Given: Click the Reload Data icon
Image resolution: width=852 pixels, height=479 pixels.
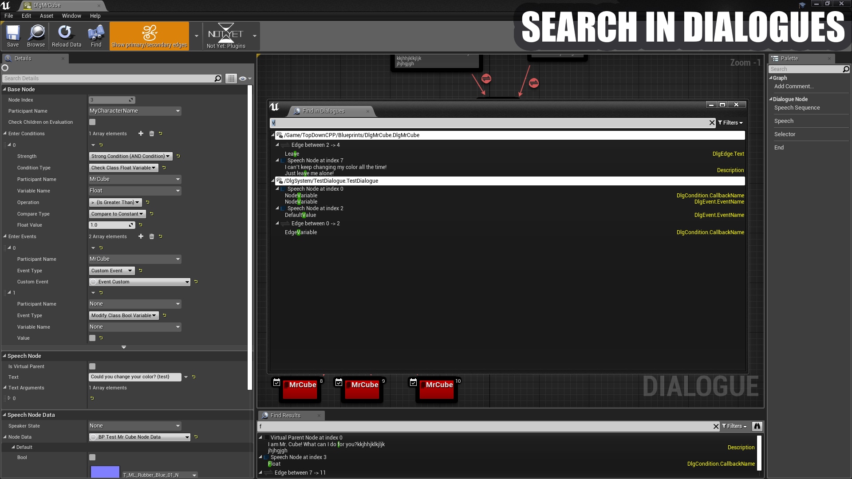Looking at the screenshot, I should (x=66, y=35).
